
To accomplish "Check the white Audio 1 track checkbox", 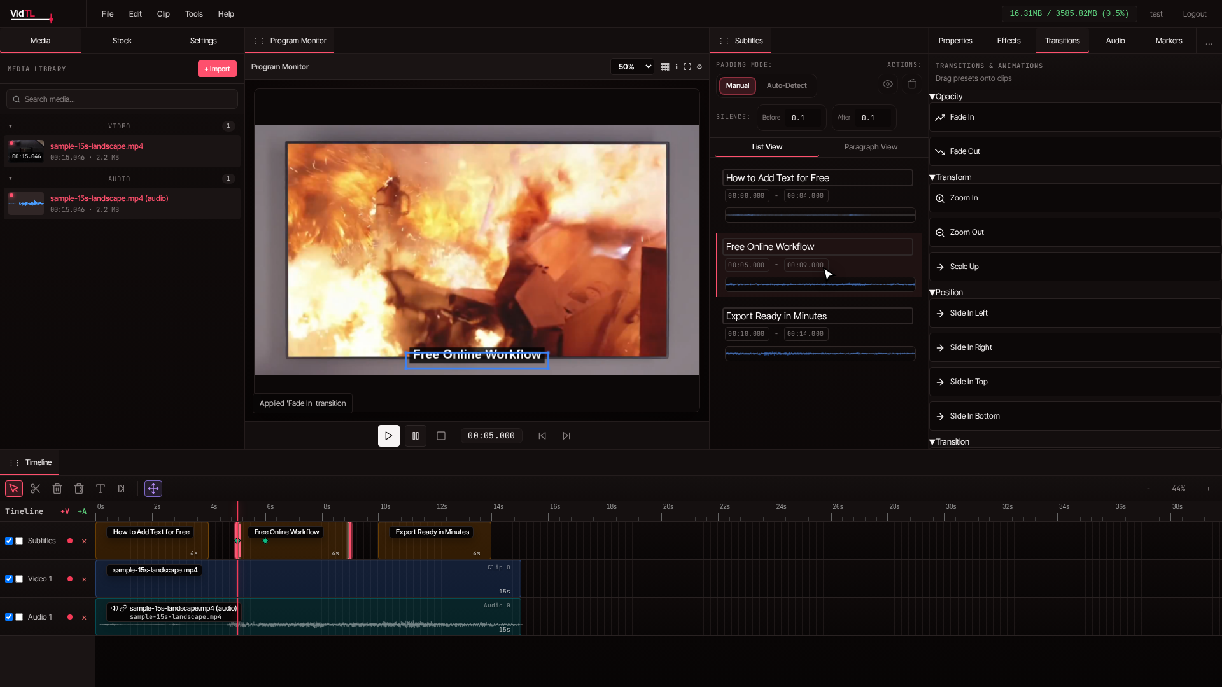I will (x=19, y=617).
